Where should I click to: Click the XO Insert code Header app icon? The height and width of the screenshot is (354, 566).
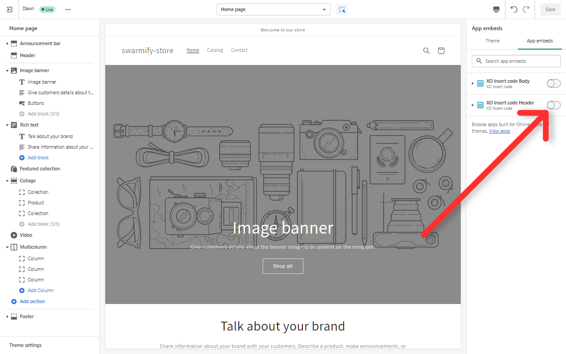(x=480, y=105)
